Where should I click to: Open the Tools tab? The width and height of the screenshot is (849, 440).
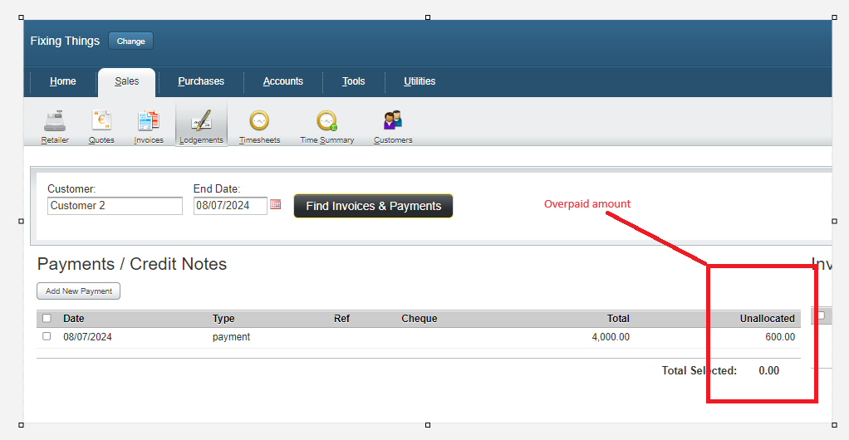[353, 81]
